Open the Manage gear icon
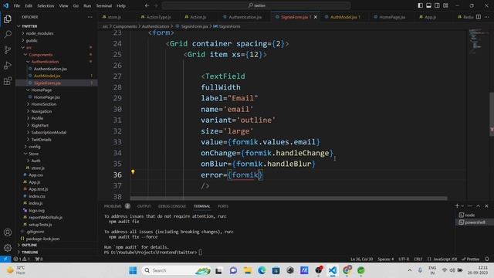 [8, 248]
